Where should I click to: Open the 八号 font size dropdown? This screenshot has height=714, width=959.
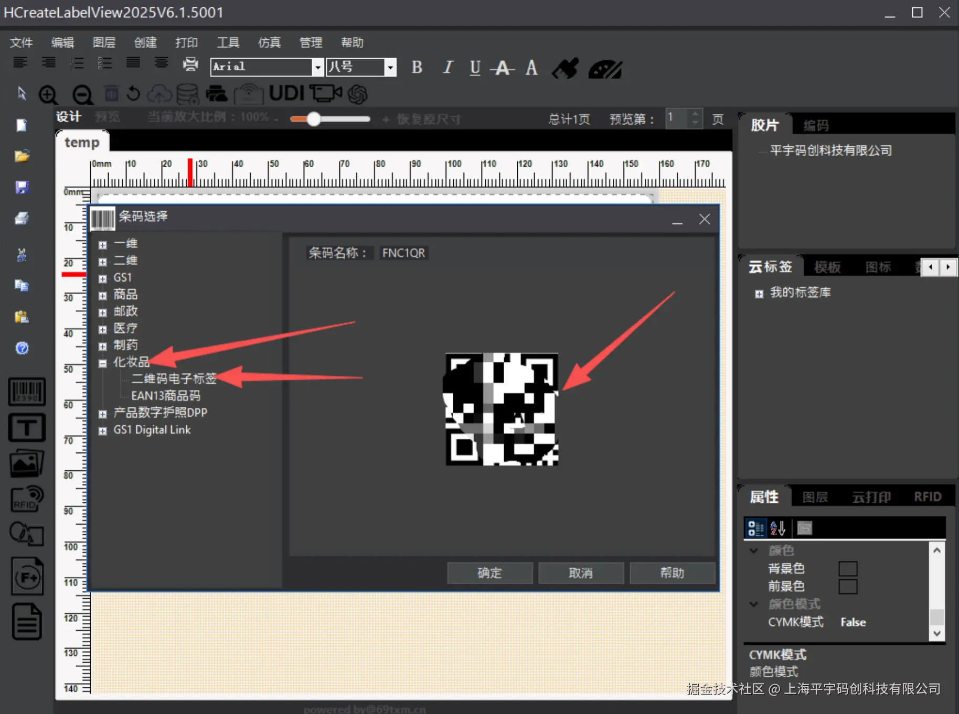tap(390, 67)
